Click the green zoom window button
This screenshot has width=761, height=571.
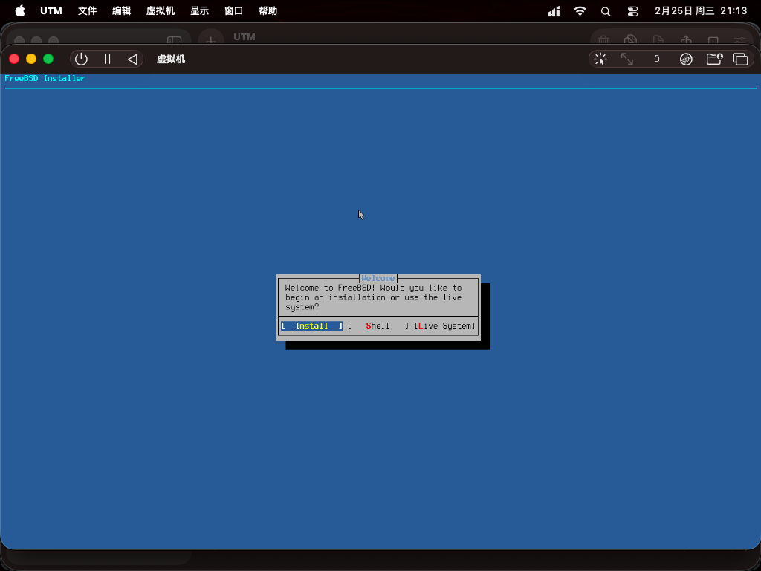(48, 59)
